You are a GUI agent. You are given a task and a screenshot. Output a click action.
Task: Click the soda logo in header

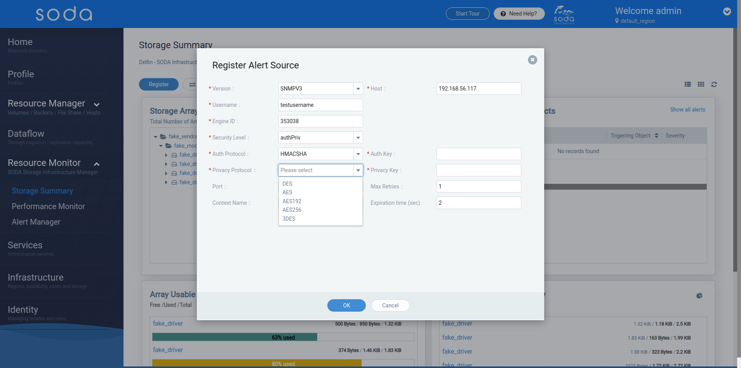(64, 14)
